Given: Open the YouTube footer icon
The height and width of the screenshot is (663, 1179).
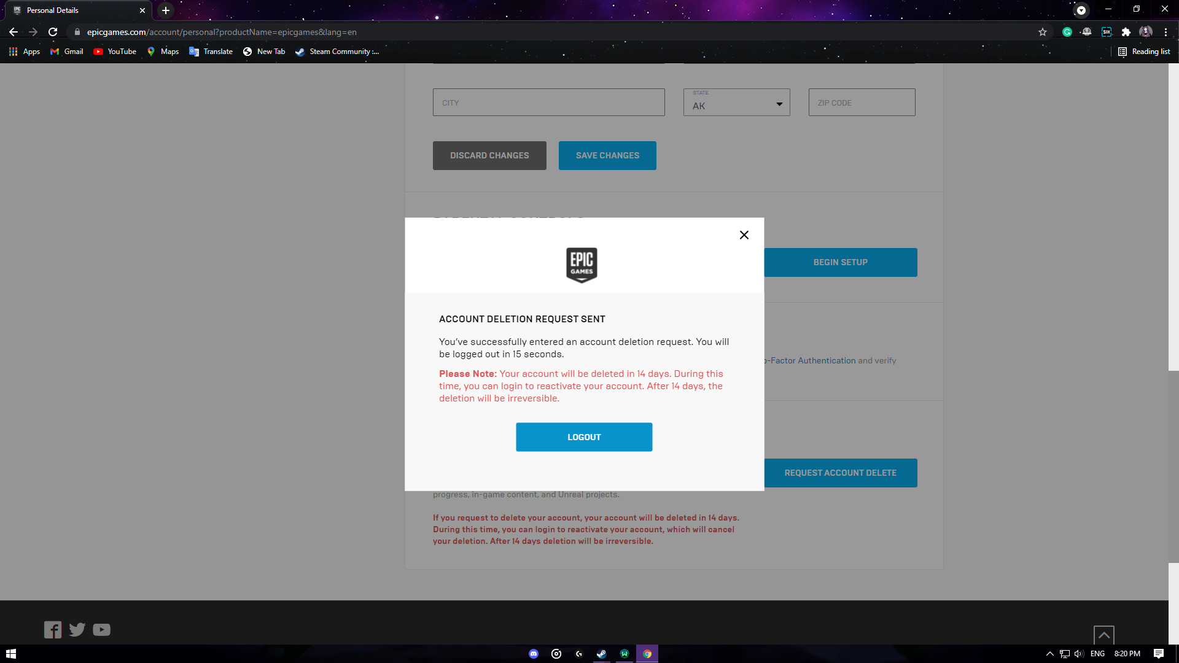Looking at the screenshot, I should pos(102,629).
